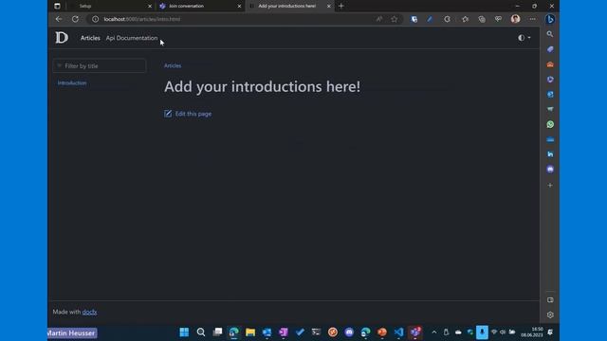This screenshot has height=341, width=607.
Task: Open the Discord sidebar icon
Action: coord(550,170)
